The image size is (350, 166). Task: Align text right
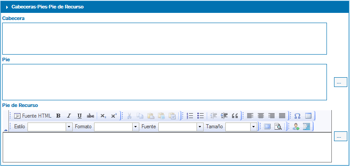271,116
